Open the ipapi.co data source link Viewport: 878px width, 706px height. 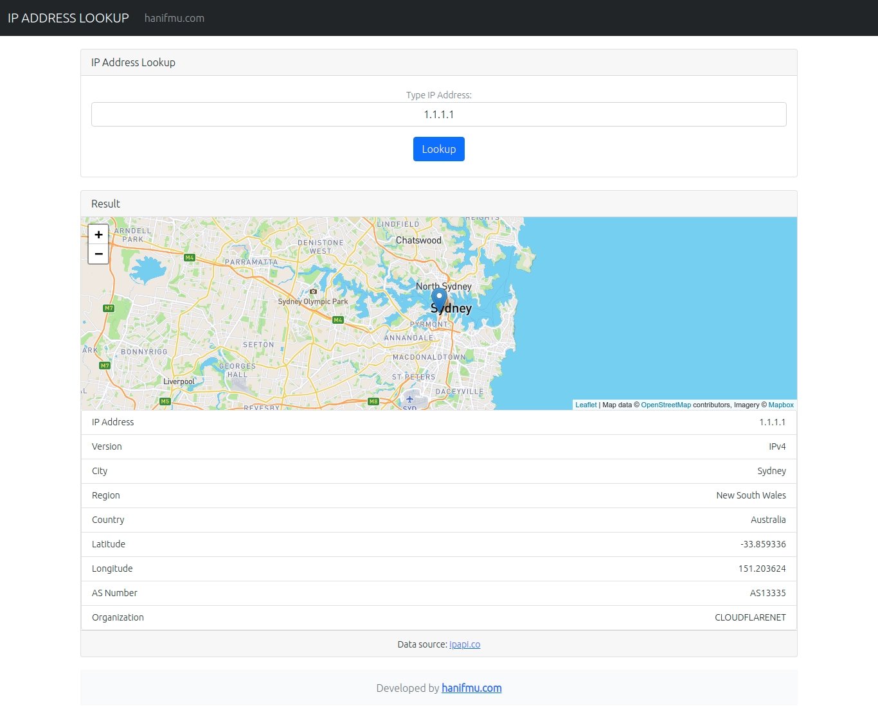(465, 644)
